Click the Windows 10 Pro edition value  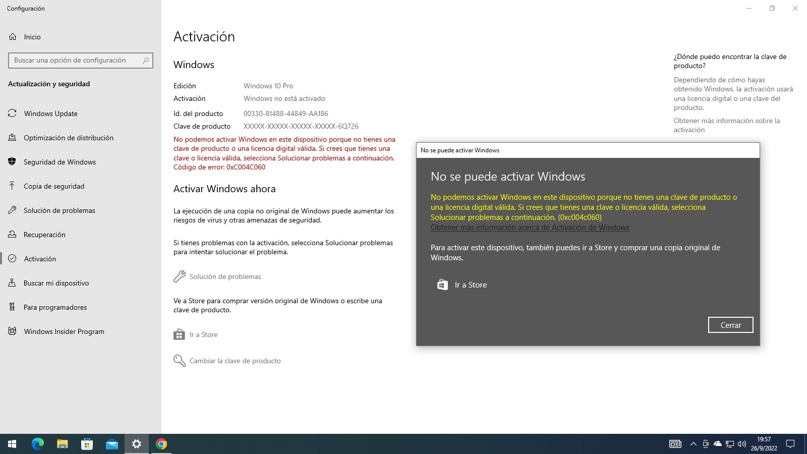pyautogui.click(x=268, y=86)
